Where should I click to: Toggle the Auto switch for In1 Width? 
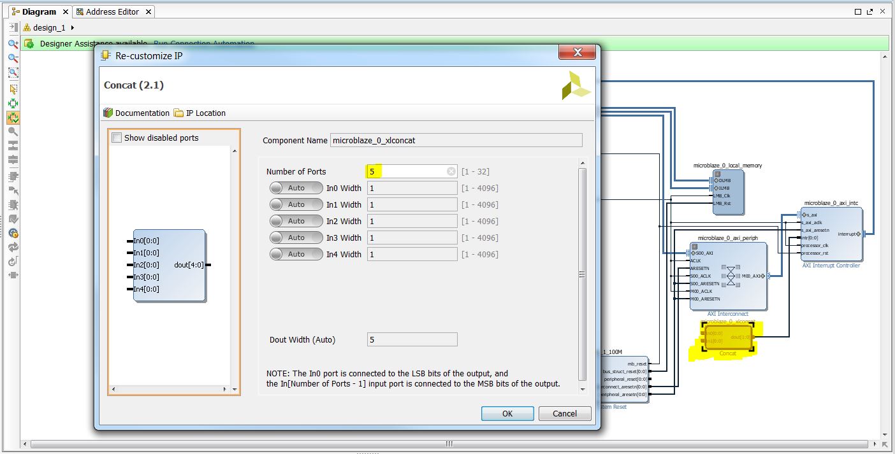tap(296, 204)
